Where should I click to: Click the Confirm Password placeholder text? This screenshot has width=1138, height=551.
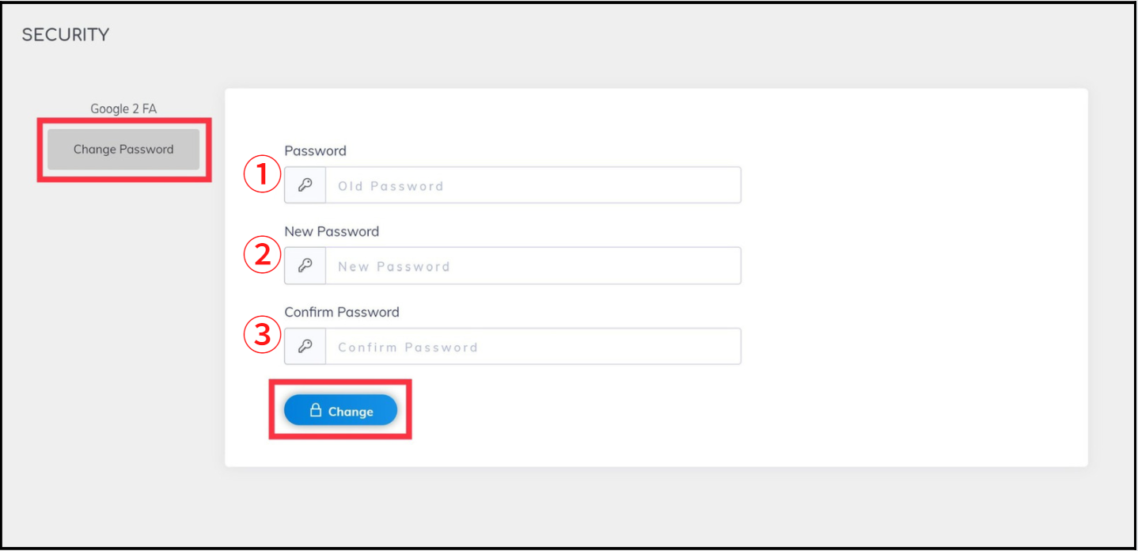[408, 347]
